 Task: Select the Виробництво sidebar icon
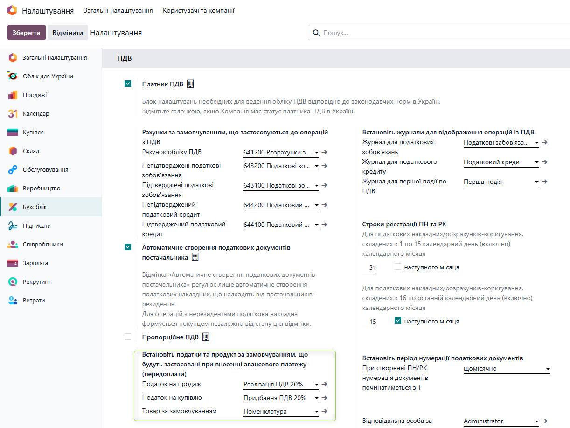click(x=13, y=188)
